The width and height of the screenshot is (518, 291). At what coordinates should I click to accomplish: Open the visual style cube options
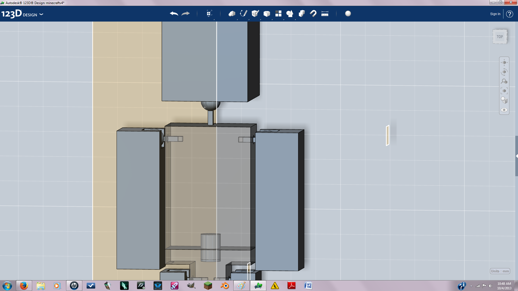(x=504, y=100)
